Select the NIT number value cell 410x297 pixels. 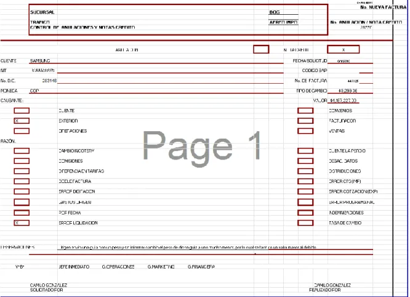(x=43, y=70)
